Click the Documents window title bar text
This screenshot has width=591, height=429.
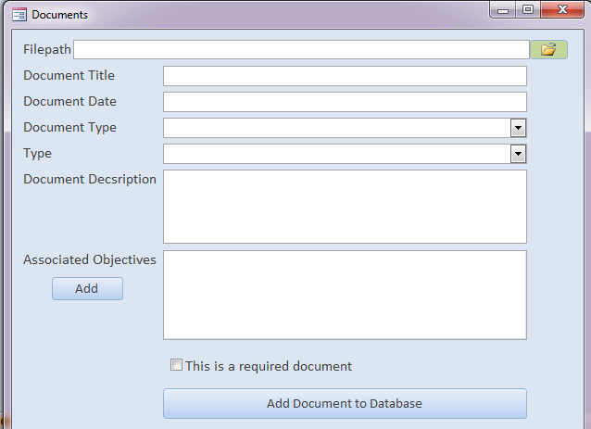coord(60,15)
